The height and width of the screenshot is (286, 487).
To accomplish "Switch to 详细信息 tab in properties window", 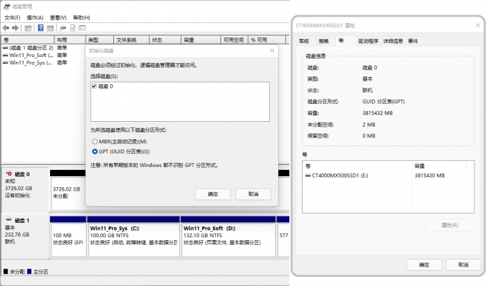I will pyautogui.click(x=393, y=41).
